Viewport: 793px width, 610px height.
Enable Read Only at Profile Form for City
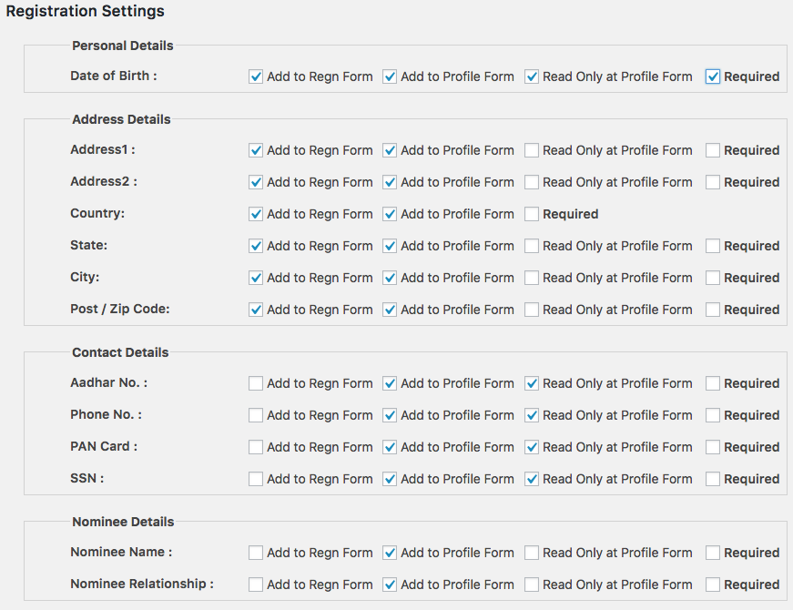tap(531, 278)
